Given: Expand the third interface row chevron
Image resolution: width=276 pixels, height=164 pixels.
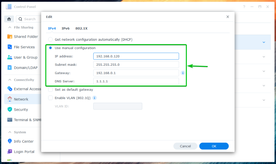Looking at the screenshot, I should pyautogui.click(x=264, y=71).
